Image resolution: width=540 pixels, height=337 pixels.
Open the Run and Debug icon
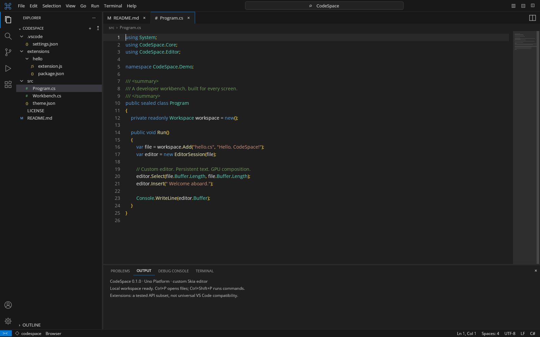coord(8,68)
